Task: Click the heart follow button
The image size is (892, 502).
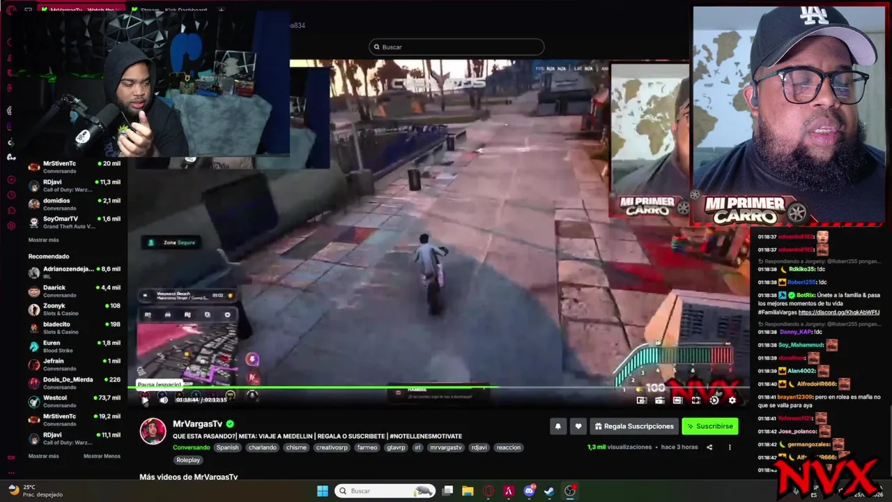Action: tap(578, 426)
